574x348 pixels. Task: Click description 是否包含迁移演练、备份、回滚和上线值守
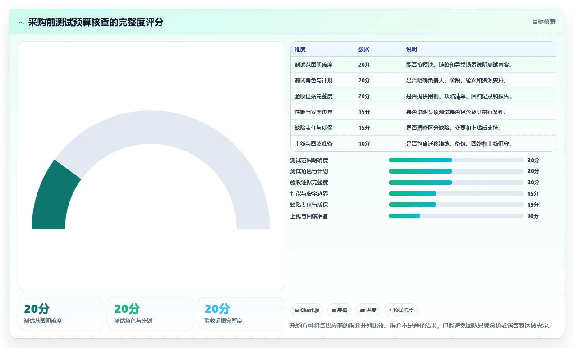pyautogui.click(x=459, y=144)
